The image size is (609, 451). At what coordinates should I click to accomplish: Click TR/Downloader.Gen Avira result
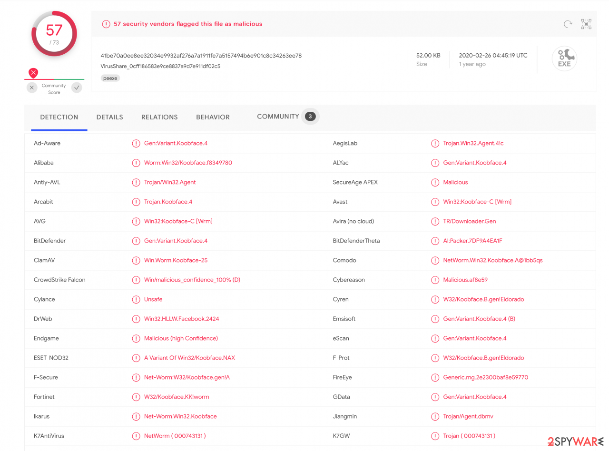click(x=470, y=221)
